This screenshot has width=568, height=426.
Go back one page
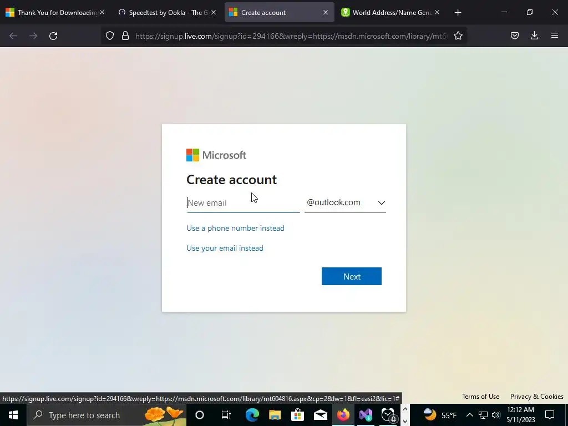tap(13, 36)
